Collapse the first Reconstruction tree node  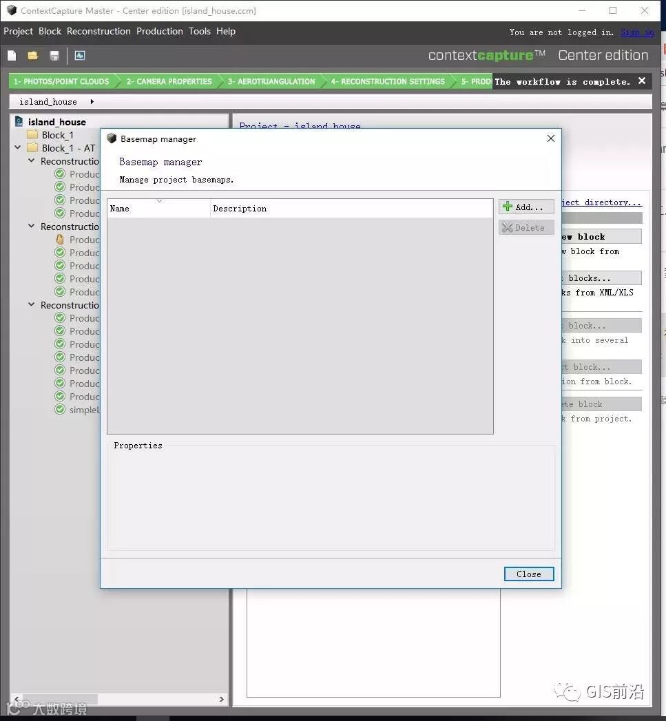(31, 160)
